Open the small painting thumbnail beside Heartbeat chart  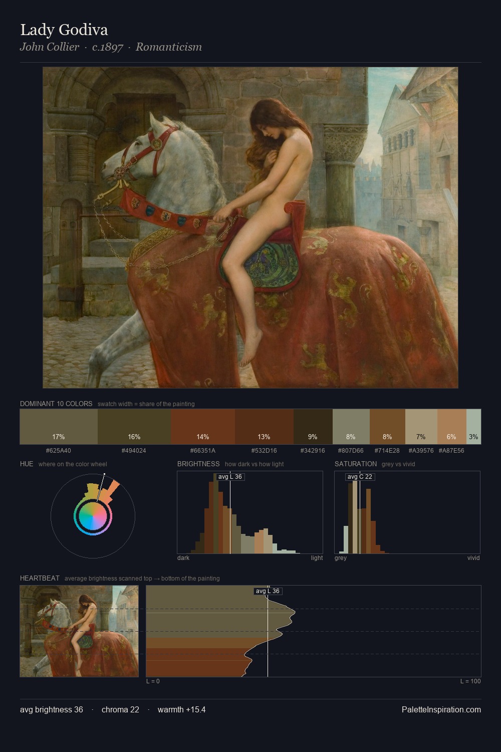point(79,631)
